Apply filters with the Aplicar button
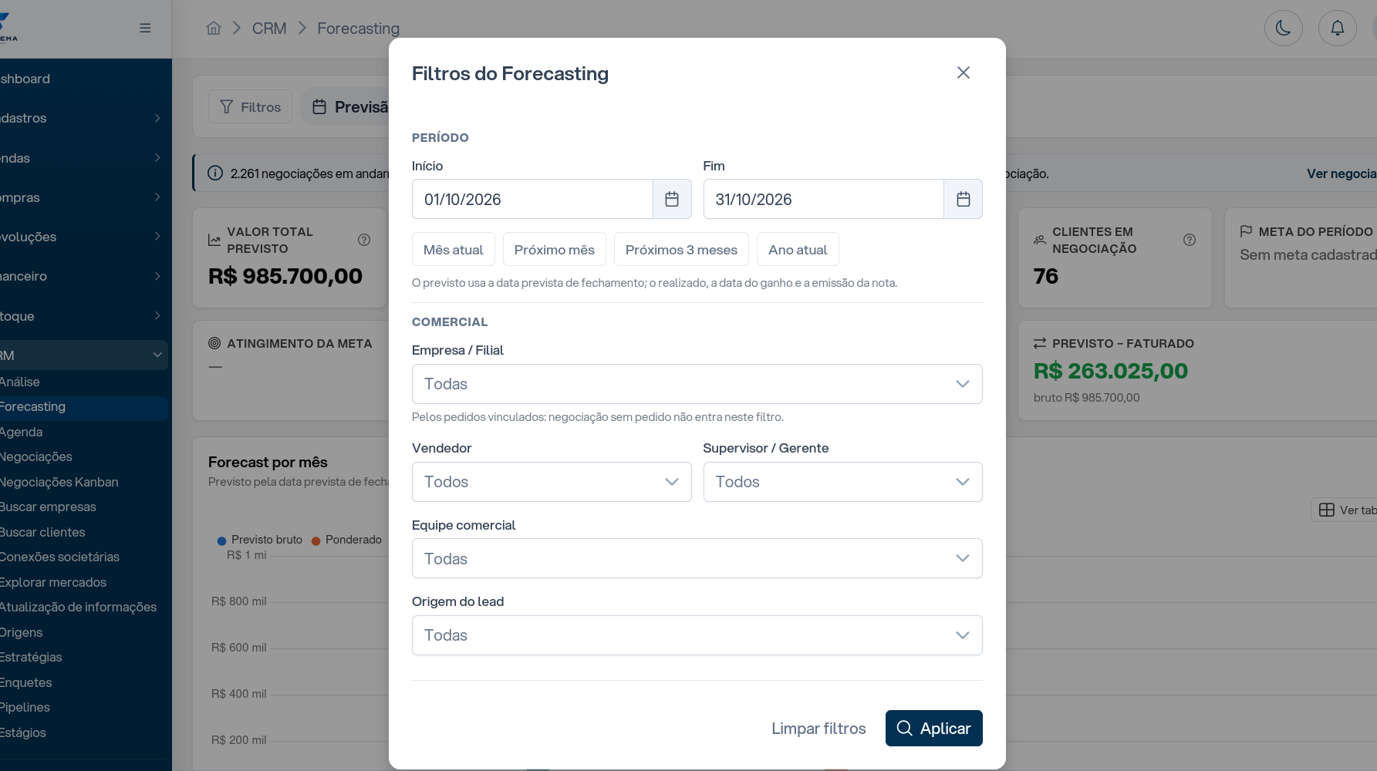This screenshot has height=771, width=1377. tap(933, 729)
